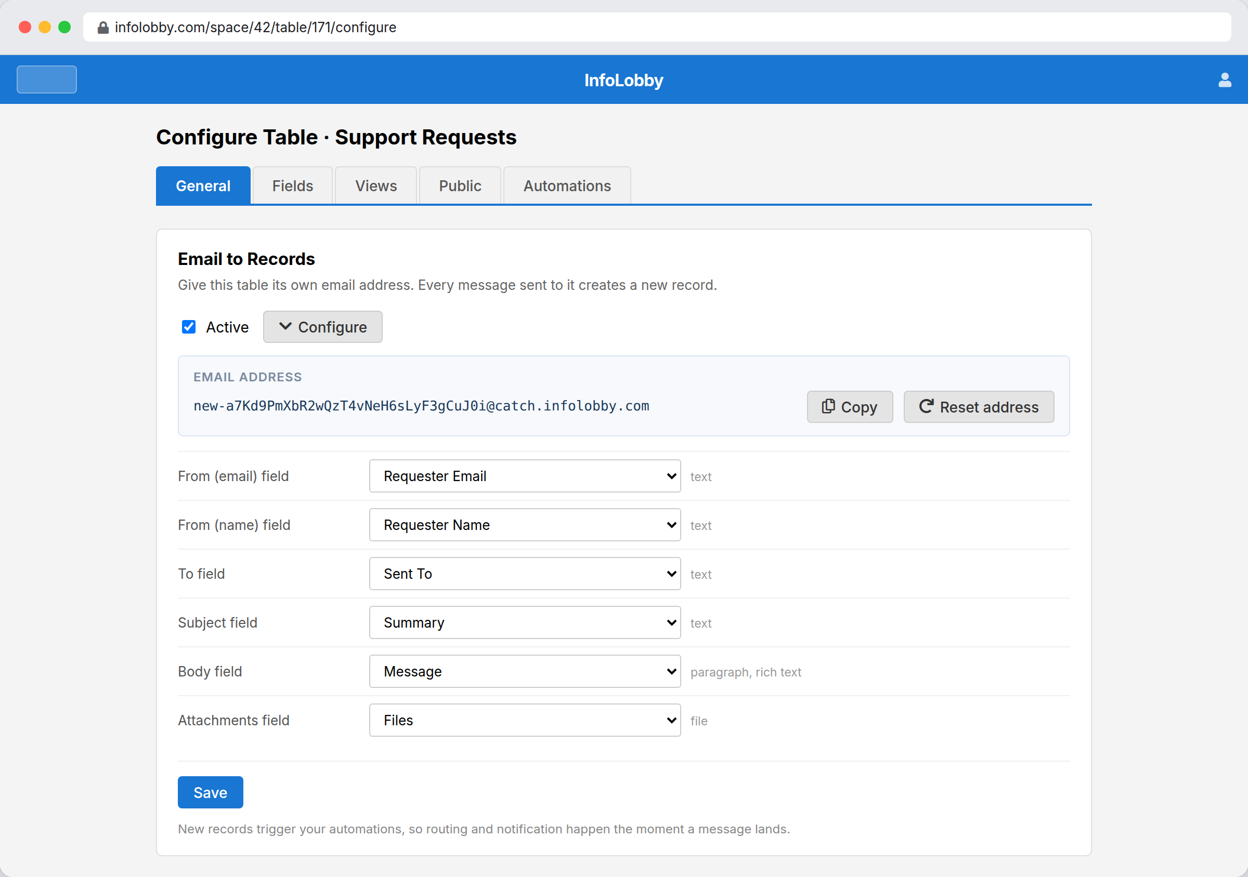
Task: Click the red macOS window button
Action: click(x=25, y=27)
